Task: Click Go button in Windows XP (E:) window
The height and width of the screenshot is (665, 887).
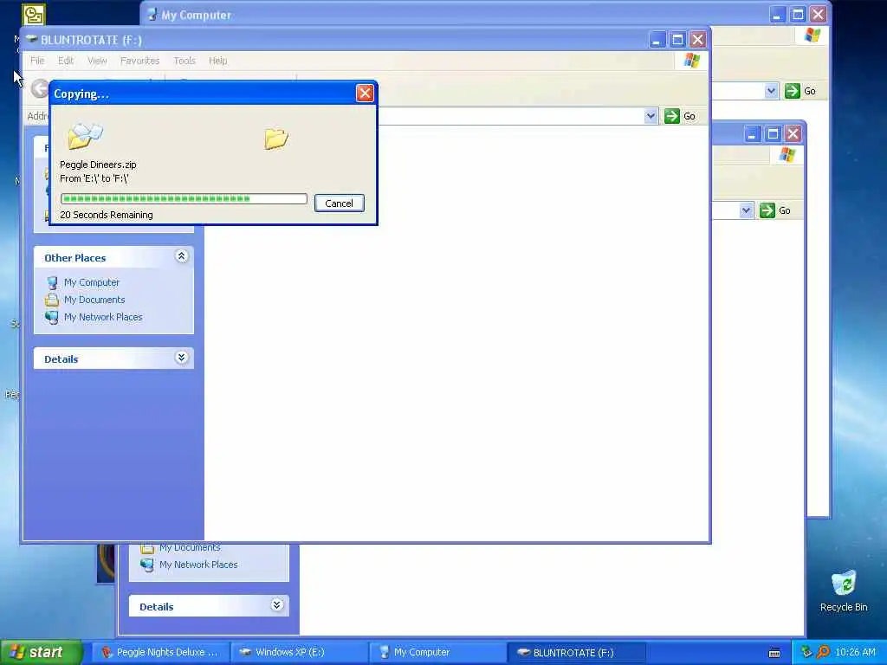Action: pos(775,210)
